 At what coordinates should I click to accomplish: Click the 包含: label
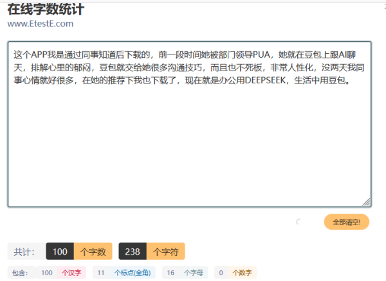20,273
